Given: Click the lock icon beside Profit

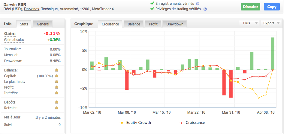Looking at the screenshot, I should coord(56,87).
